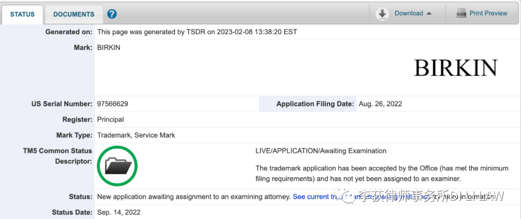This screenshot has width=521, height=219.
Task: Click the 'Status Date:' label
Action: coord(72,212)
